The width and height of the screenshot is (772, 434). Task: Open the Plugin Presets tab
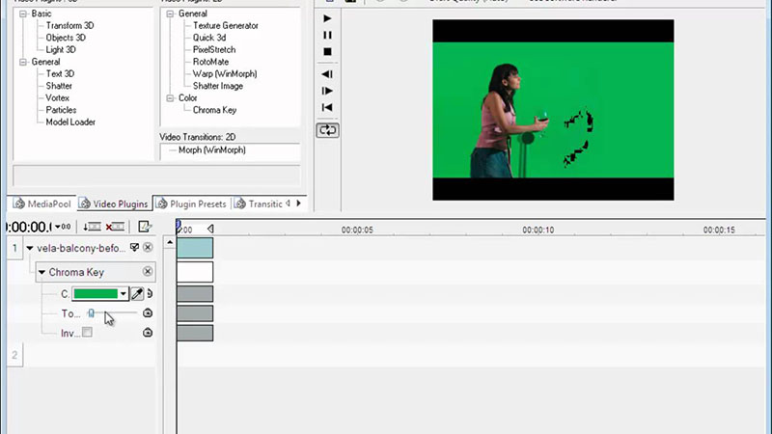191,203
